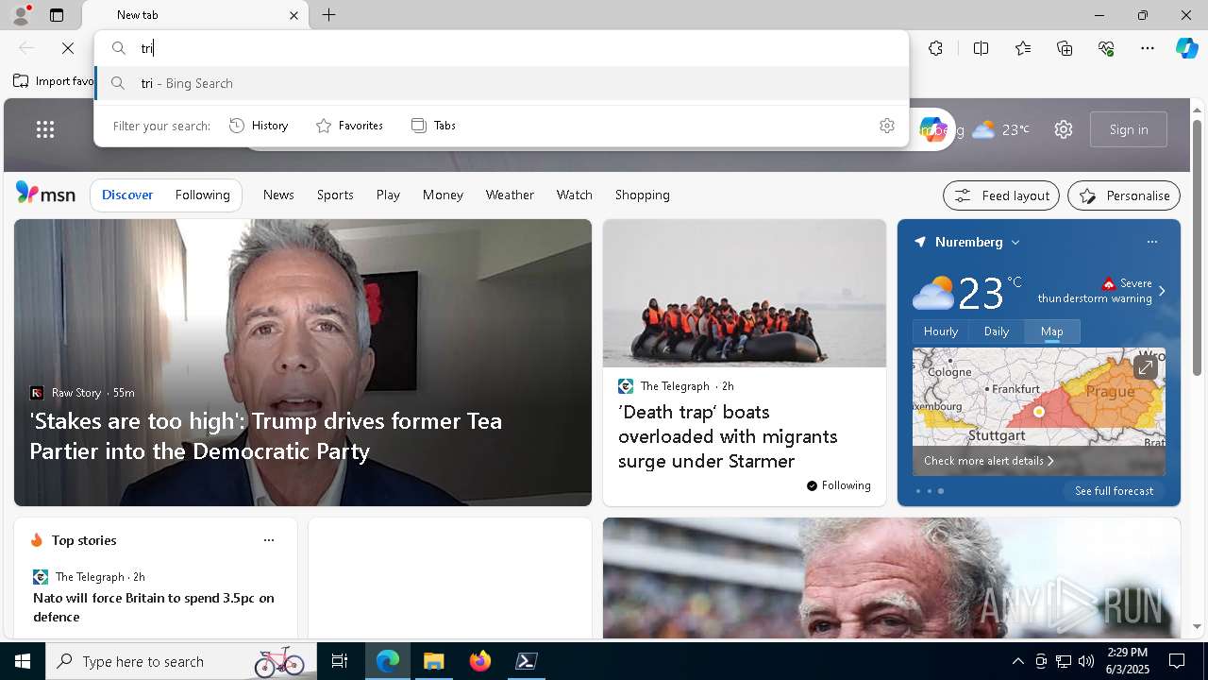The image size is (1208, 680).
Task: Select the Hourly weather tab
Action: [x=940, y=331]
